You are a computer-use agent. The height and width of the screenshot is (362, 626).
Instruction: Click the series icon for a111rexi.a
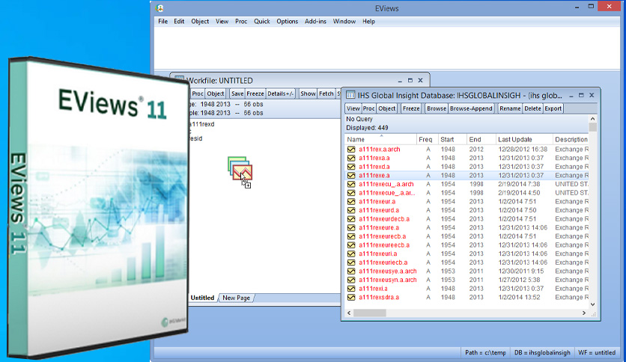350,289
